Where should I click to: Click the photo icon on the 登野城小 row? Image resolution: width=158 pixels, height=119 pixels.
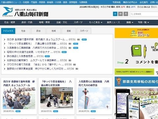(77, 69)
